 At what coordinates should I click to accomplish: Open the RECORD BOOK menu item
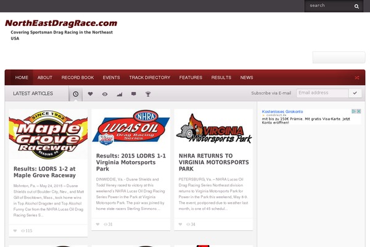point(78,78)
